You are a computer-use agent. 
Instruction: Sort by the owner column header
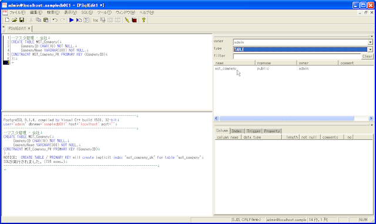(317, 63)
